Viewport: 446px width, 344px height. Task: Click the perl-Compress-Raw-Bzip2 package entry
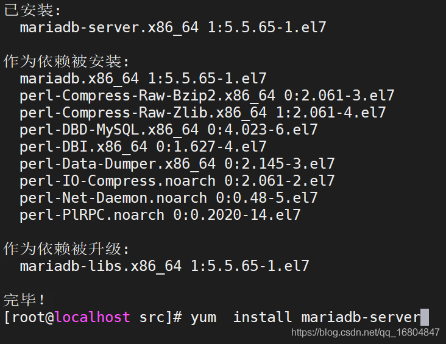pos(207,96)
